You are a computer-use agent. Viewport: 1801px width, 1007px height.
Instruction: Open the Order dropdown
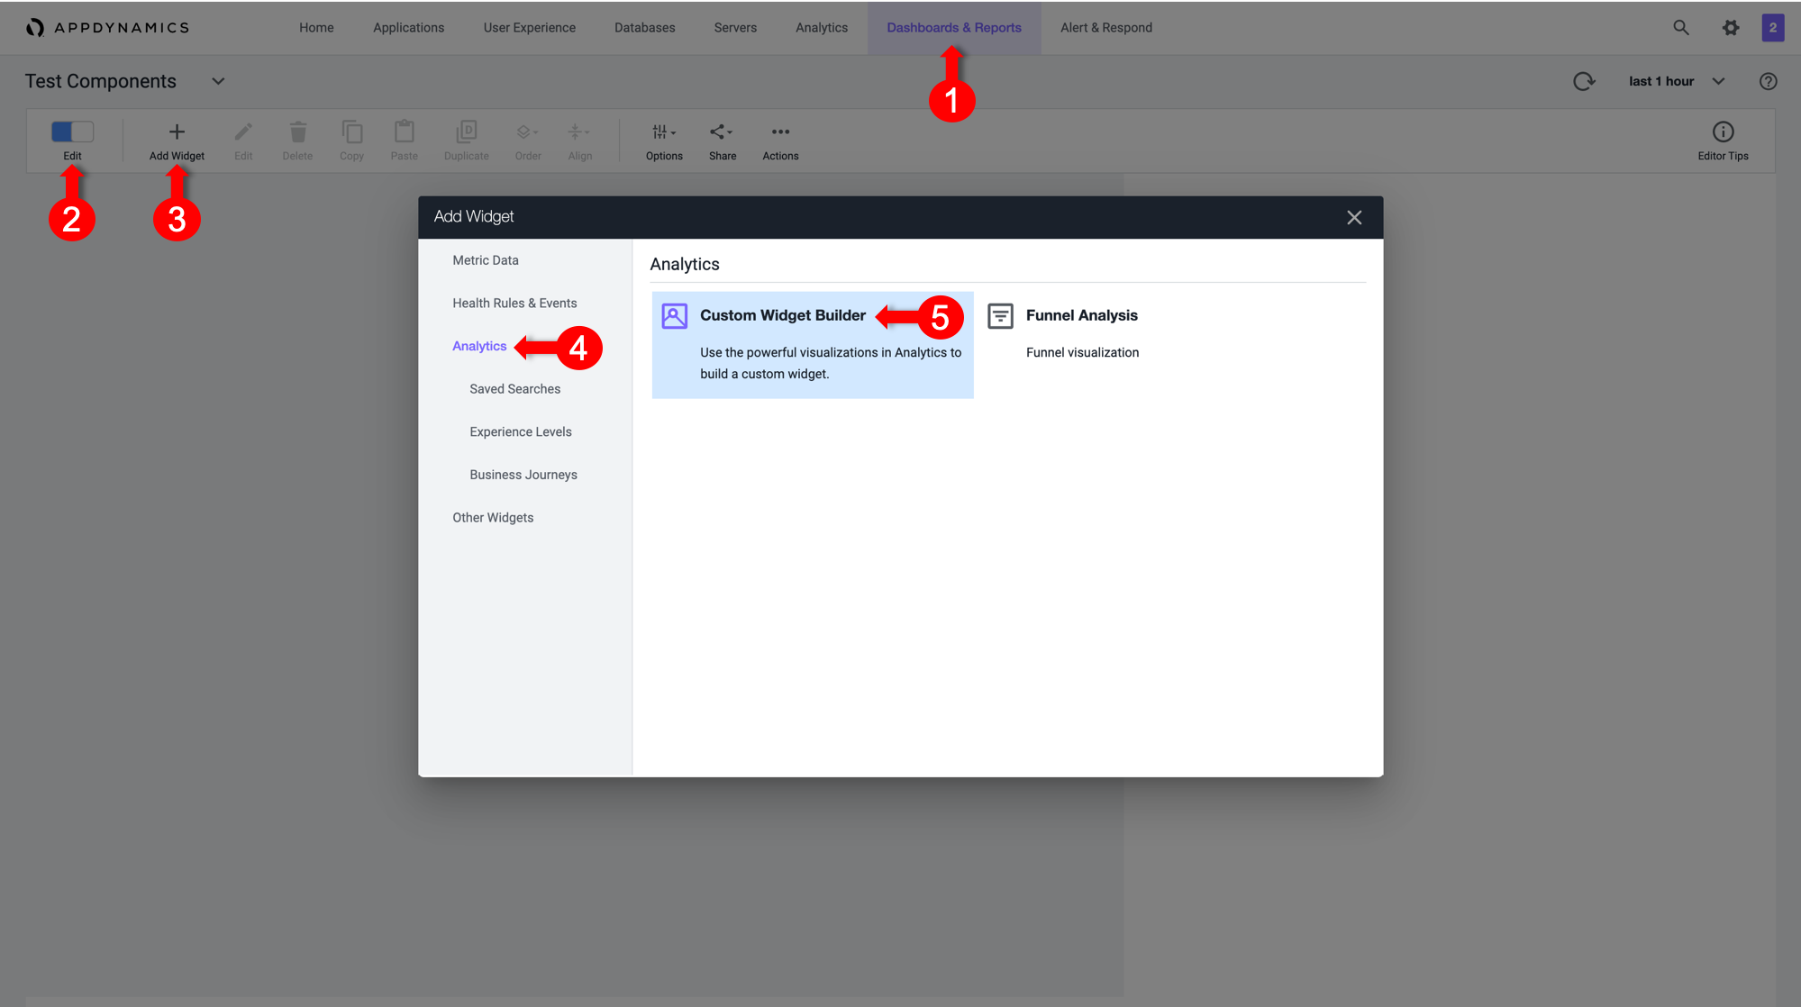click(528, 141)
